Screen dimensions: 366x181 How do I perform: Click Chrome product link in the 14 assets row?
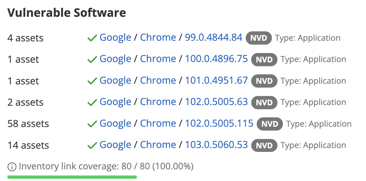[x=158, y=145]
